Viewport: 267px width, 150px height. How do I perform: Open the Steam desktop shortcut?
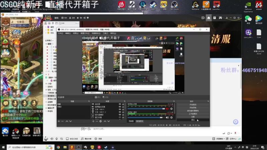pos(153,5)
